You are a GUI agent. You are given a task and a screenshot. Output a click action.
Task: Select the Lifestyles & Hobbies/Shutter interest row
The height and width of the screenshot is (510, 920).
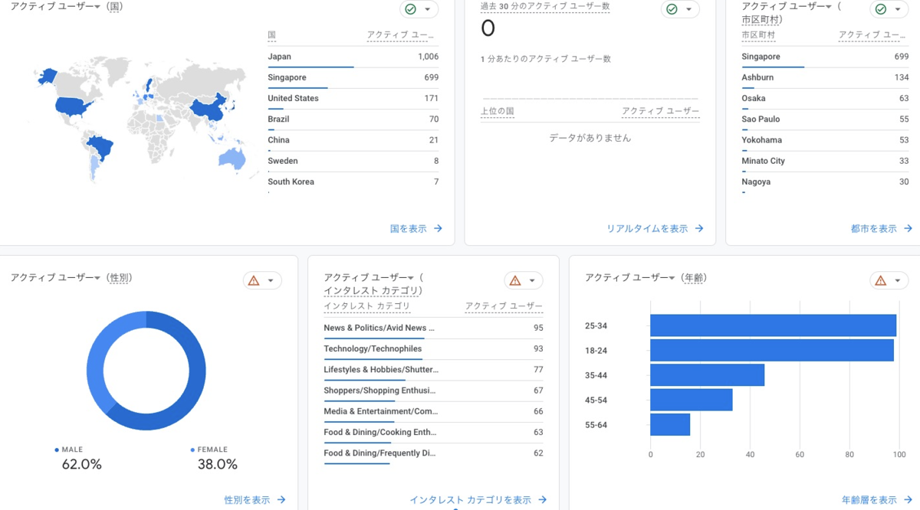pos(433,370)
